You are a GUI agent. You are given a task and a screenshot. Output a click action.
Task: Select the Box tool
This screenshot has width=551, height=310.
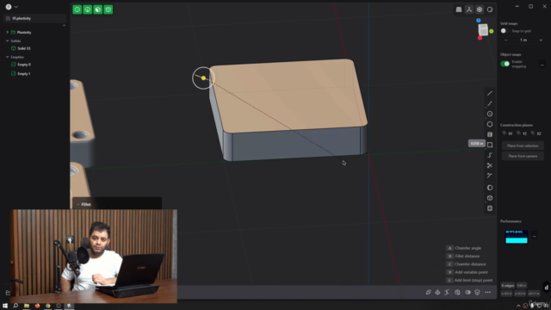[x=490, y=198]
